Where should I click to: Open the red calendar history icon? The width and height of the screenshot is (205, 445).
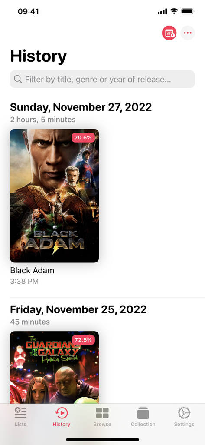(x=169, y=33)
